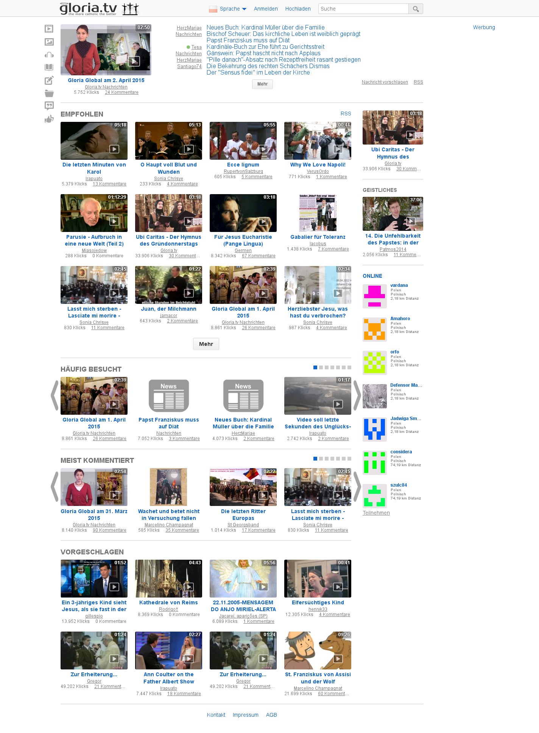Click the Werbung link
Screen dimensions: 539x733
tap(484, 27)
